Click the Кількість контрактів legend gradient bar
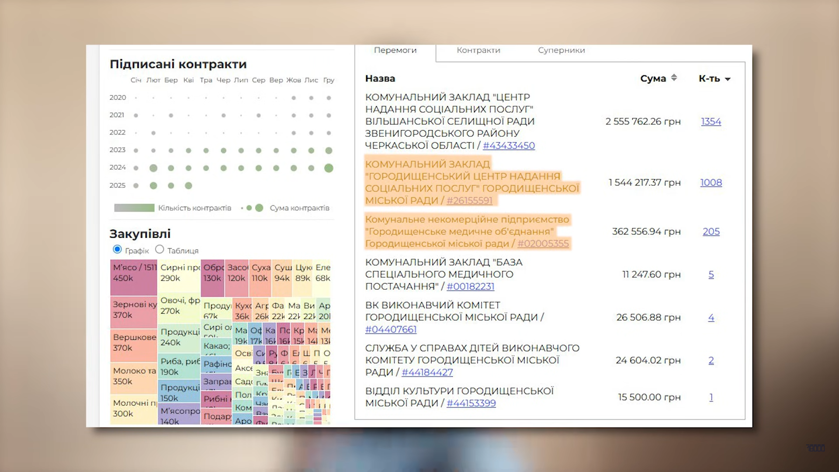 pos(134,208)
